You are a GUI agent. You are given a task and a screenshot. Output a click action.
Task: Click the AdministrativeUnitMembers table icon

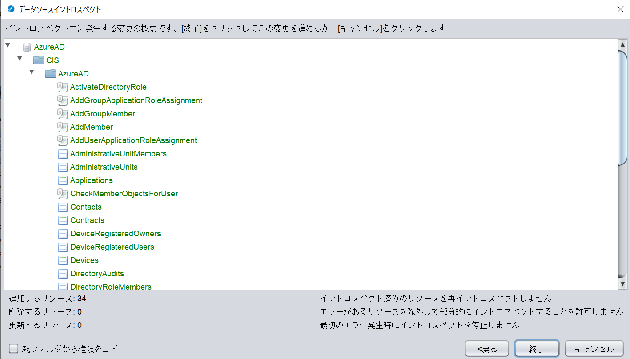(x=63, y=154)
